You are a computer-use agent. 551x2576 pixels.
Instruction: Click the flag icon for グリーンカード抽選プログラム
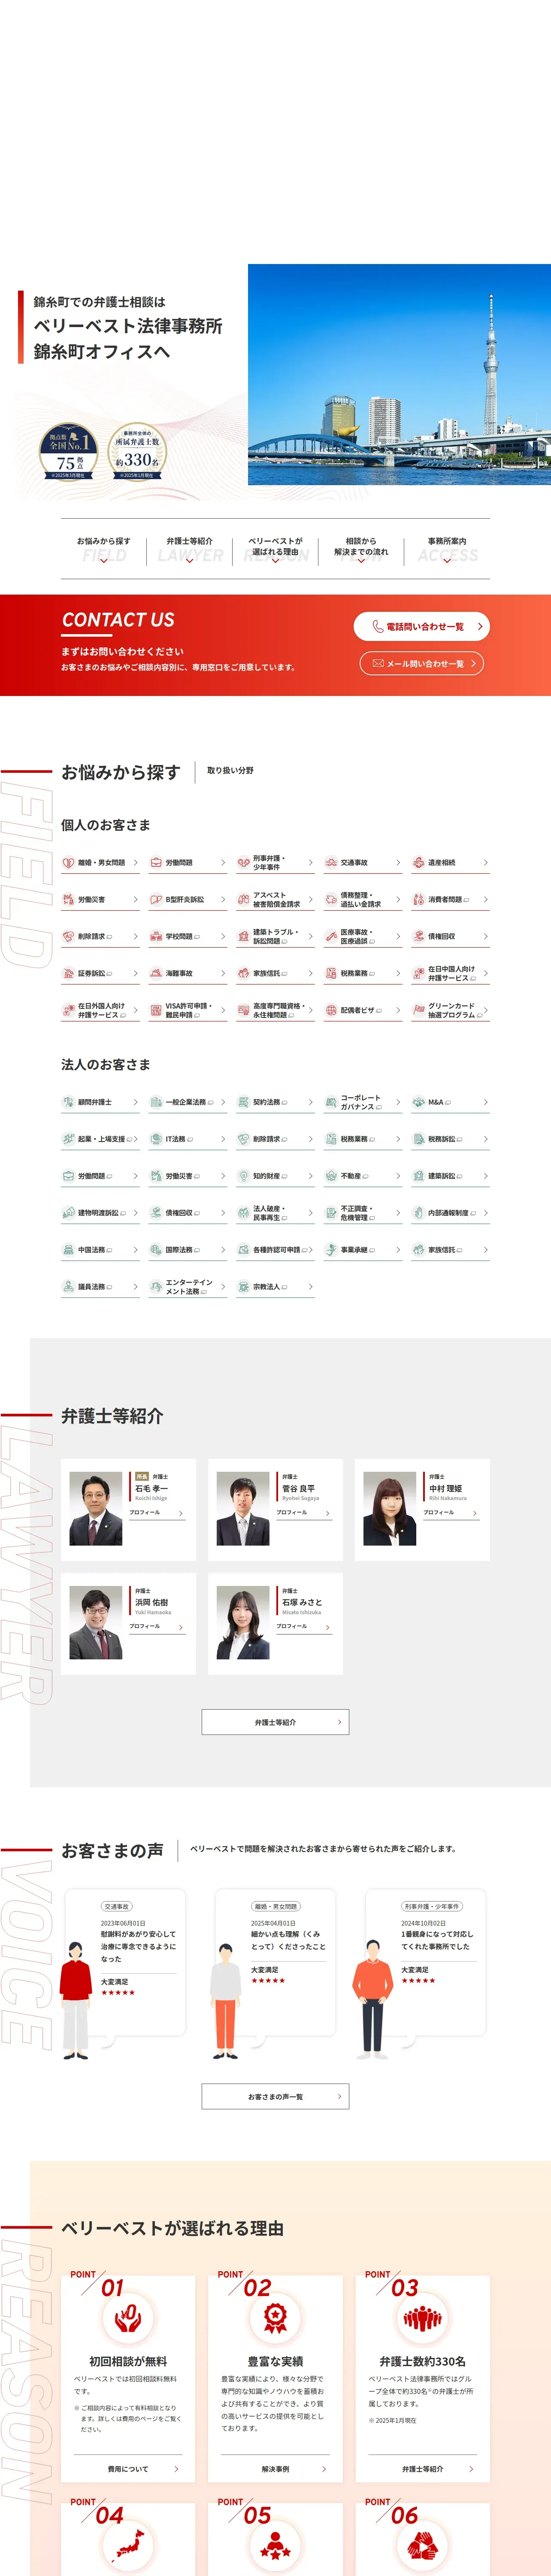419,1010
